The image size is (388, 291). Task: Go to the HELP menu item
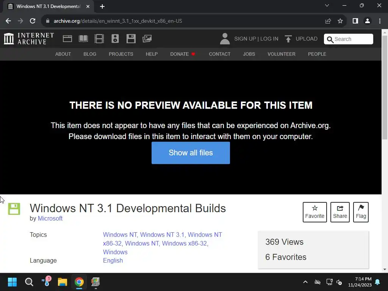point(152,54)
